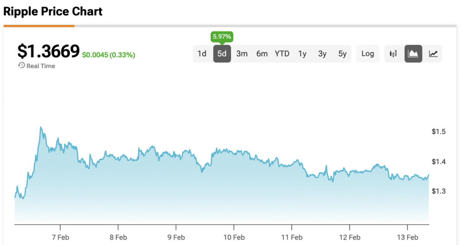Click the Real Time clock icon
This screenshot has width=462, height=245.
[x=21, y=66]
